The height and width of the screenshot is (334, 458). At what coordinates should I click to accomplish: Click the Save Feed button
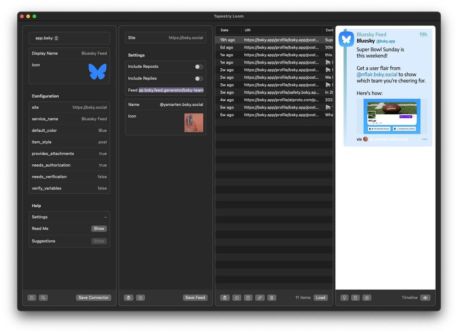coord(195,297)
